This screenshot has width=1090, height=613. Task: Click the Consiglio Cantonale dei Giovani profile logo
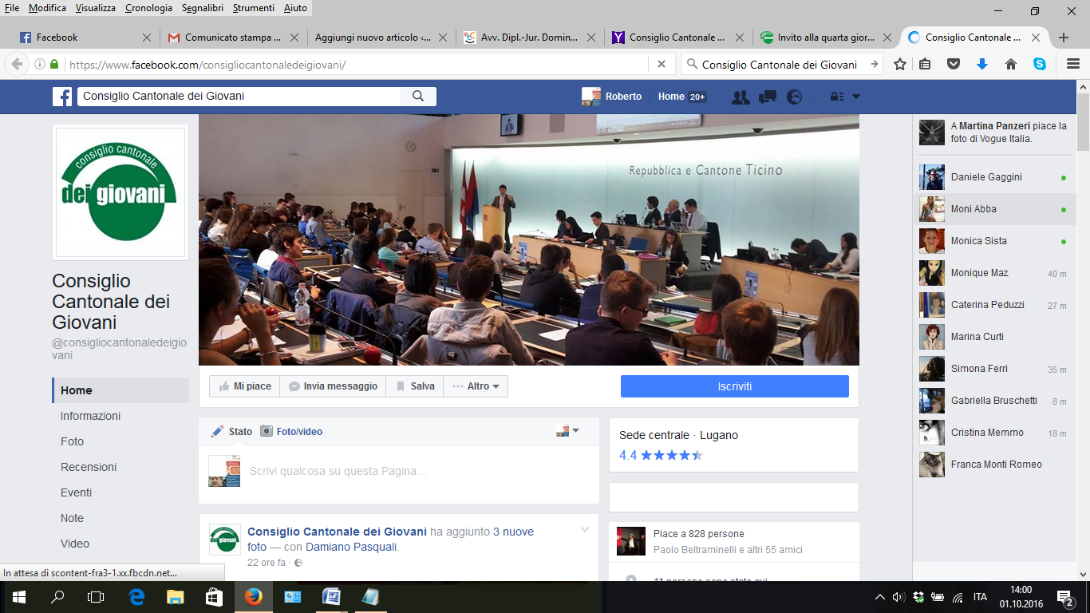pyautogui.click(x=120, y=192)
